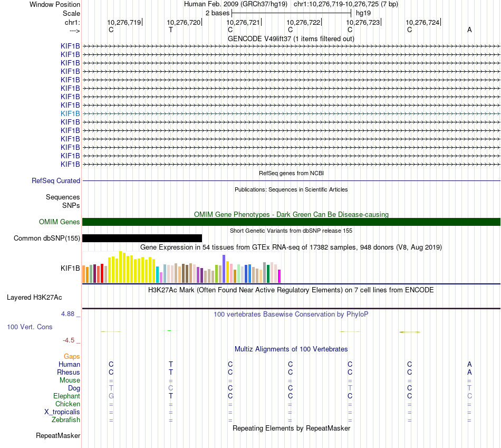Click the cyan bar in GTEx chart
The width and height of the screenshot is (501, 448).
158,275
